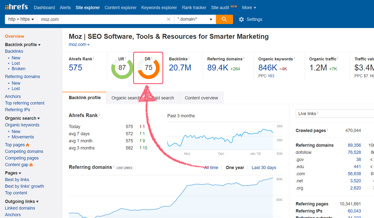Open Best by links' growth
Image resolution: width=374 pixels, height=218 pixels.
coord(24,186)
